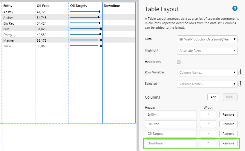Click the Entity header name field

click(171, 114)
